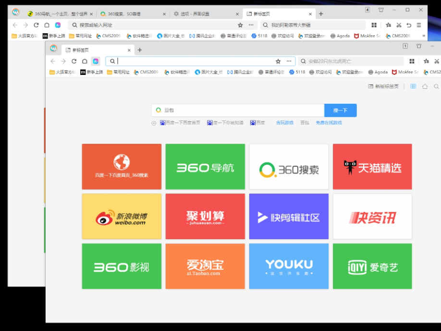Open the 百度 shortcut link below search

[257, 123]
